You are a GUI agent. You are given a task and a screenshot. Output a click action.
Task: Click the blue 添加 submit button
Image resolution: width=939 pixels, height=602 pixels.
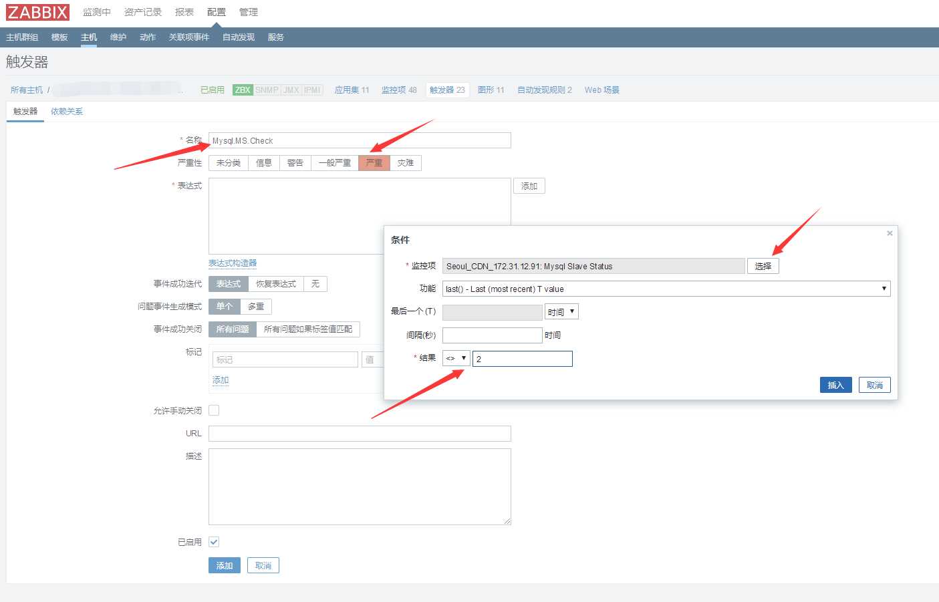[x=225, y=566]
